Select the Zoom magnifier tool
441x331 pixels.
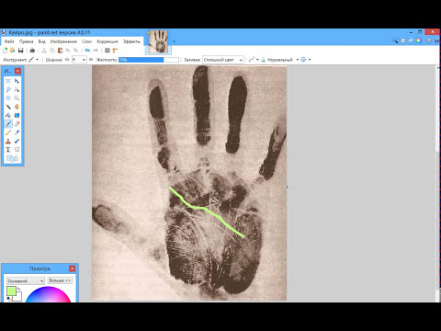pos(17,98)
